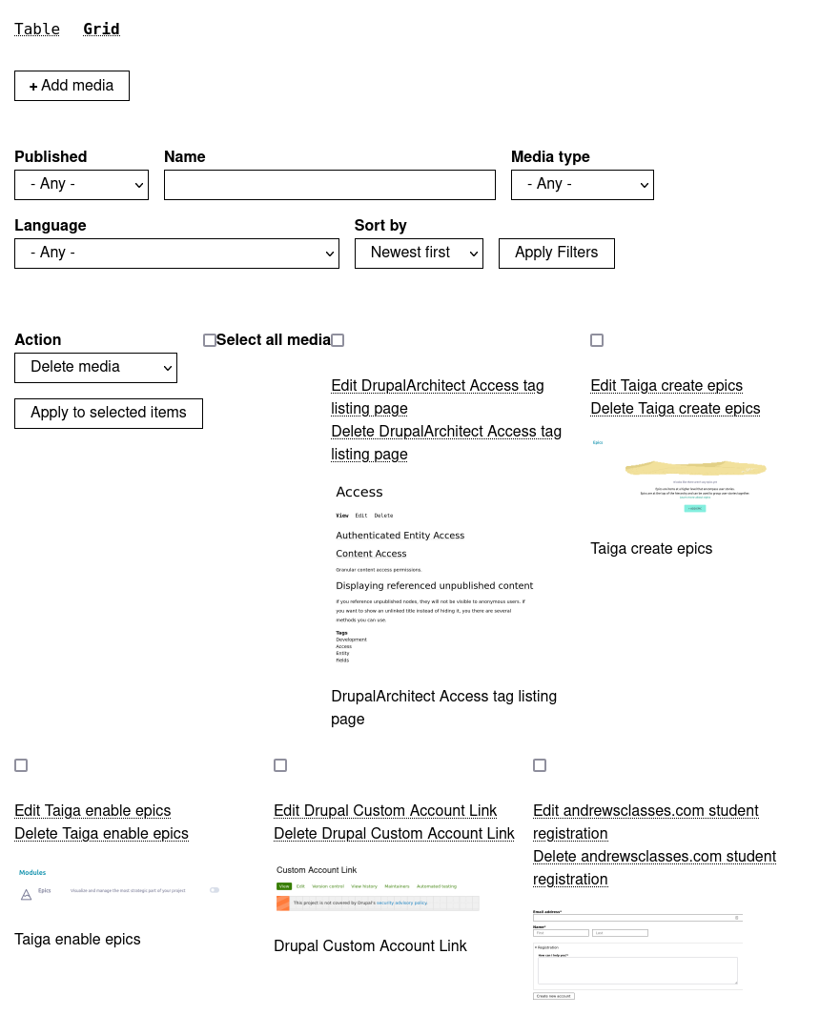Open Edit Taiga create epics link
820x1015 pixels.
pyautogui.click(x=666, y=386)
